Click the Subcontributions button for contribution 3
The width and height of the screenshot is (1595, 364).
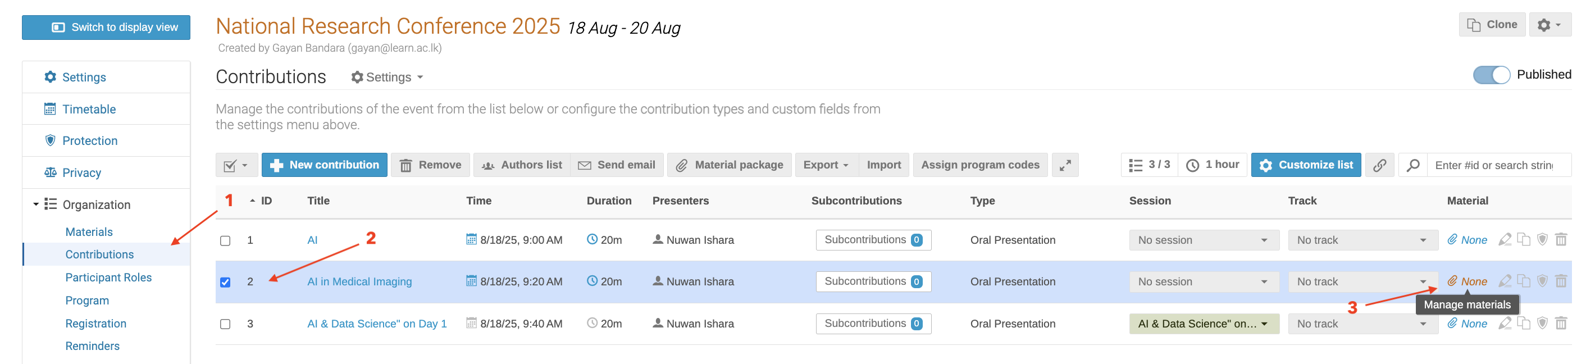[873, 324]
